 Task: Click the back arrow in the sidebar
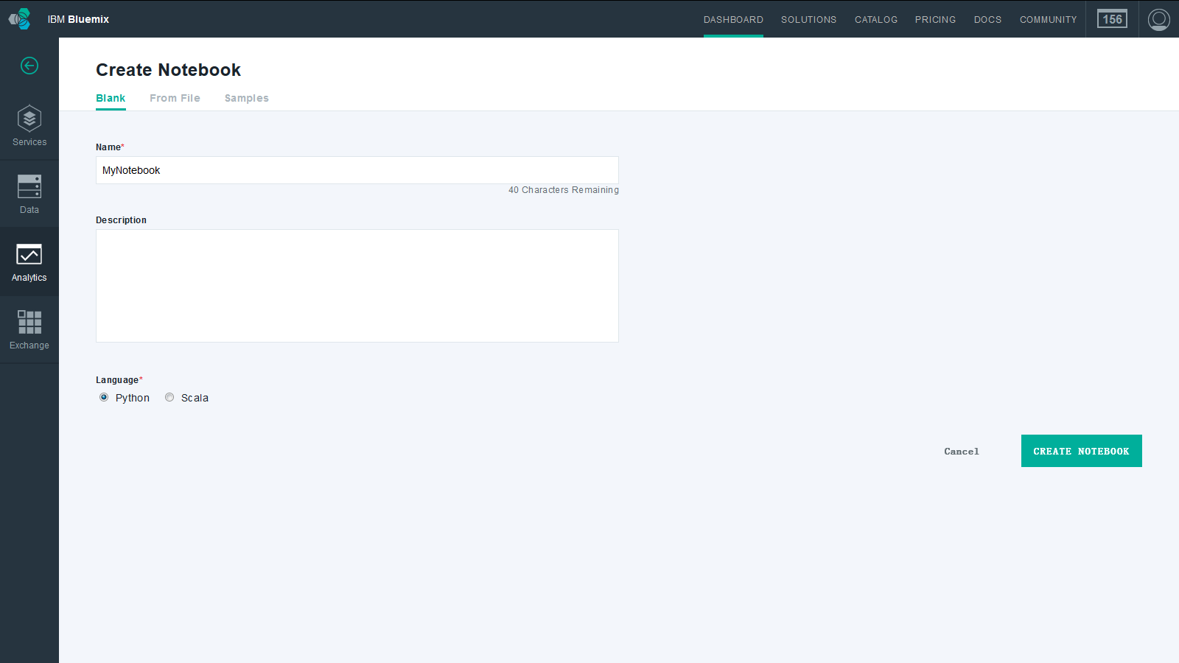click(x=29, y=66)
